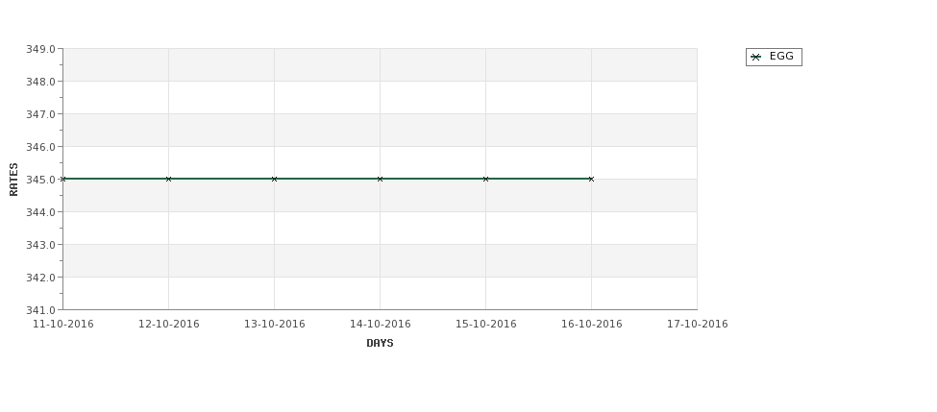
Task: Click the 347.0 y-axis label
Action: [x=39, y=114]
